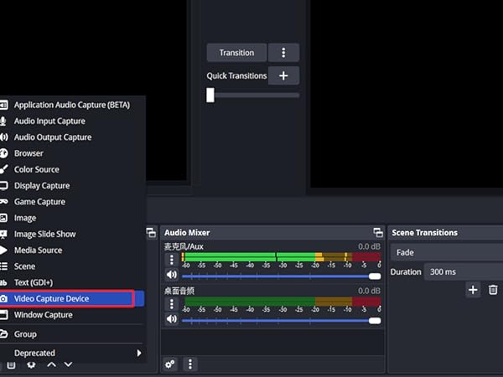
Task: Open the 桌面音频 channel options menu
Action: coord(172,304)
